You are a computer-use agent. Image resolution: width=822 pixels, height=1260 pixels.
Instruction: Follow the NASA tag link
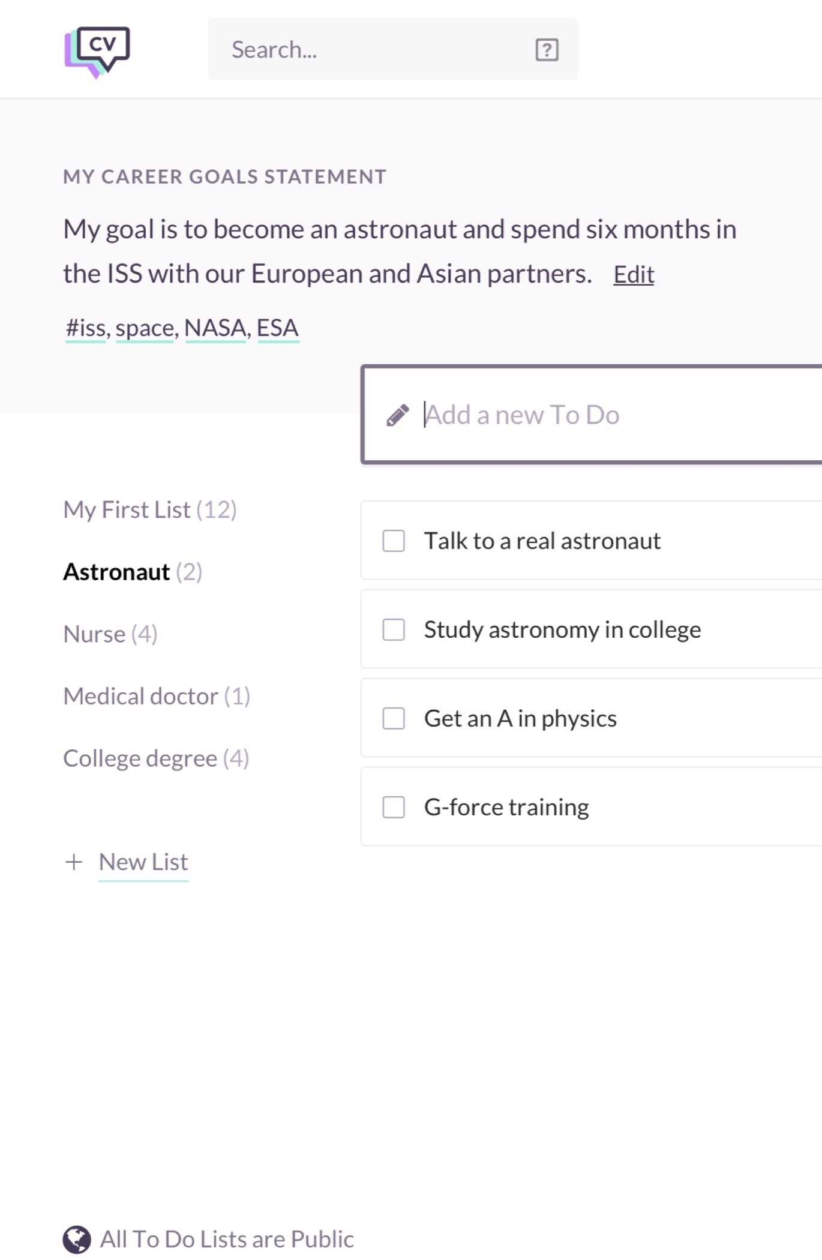click(x=215, y=328)
